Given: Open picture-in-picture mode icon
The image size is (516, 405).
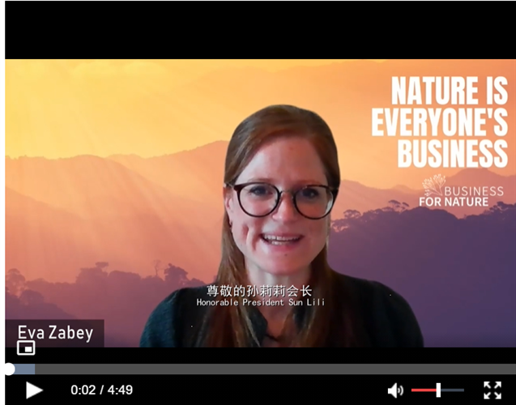Looking at the screenshot, I should pos(26,347).
